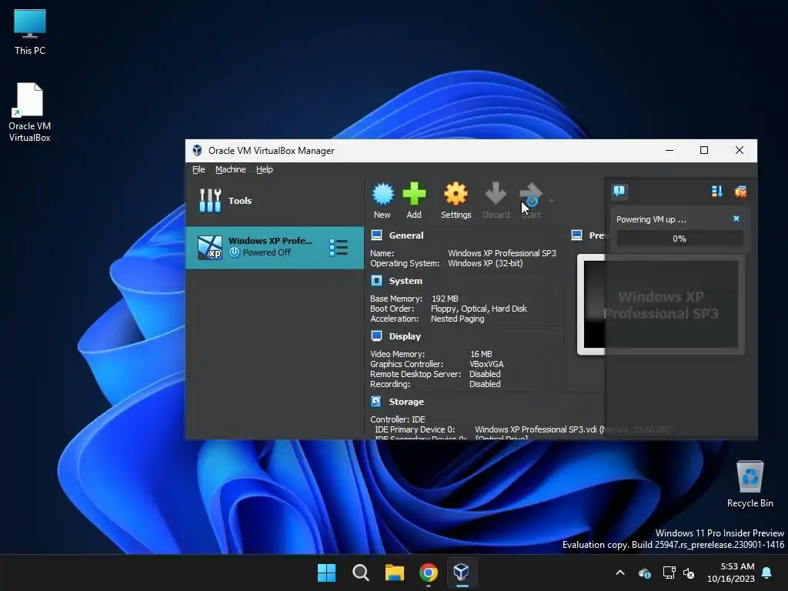The width and height of the screenshot is (788, 591).
Task: Click the Nested Paging acceleration value
Action: [457, 319]
